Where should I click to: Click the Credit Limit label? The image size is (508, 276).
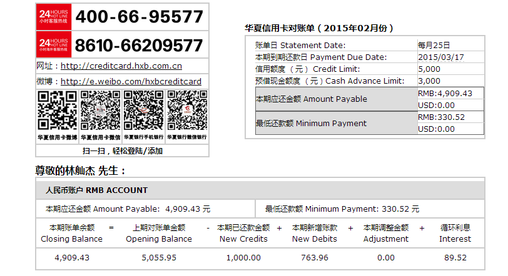click(307, 69)
